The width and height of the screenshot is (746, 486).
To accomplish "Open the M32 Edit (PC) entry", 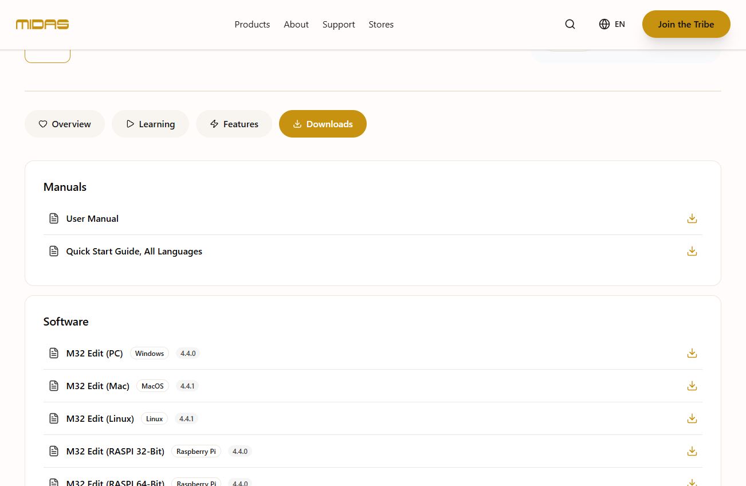I will [95, 353].
